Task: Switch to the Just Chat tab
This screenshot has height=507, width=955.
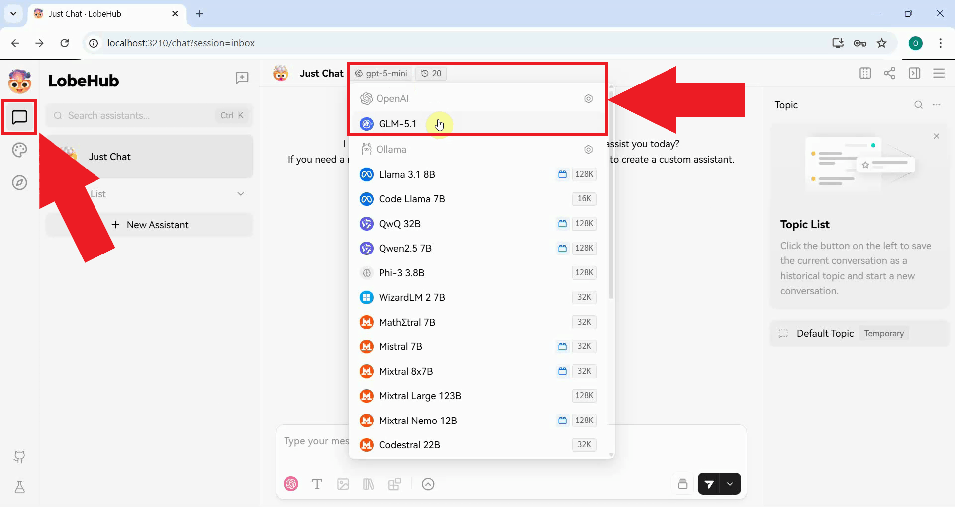Action: point(85,14)
